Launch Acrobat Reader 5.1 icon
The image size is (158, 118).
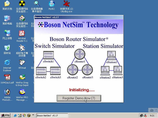click(22, 36)
